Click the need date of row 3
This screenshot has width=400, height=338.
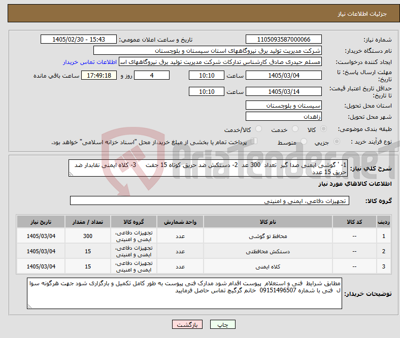coord(41,266)
